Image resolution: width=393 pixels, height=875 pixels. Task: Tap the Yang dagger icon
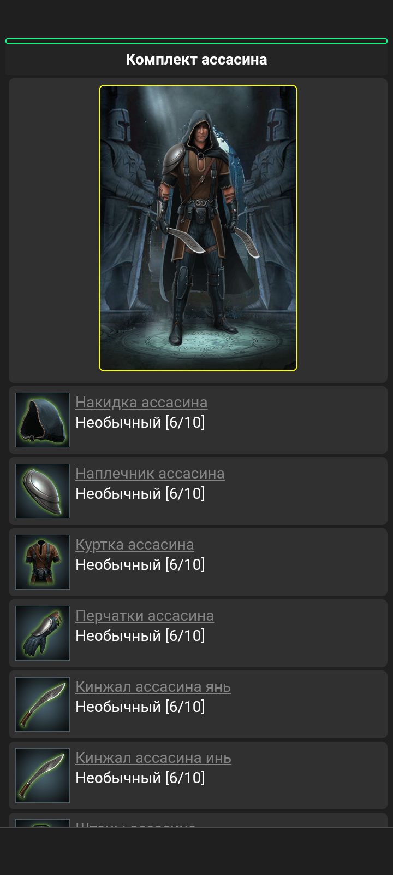(43, 704)
